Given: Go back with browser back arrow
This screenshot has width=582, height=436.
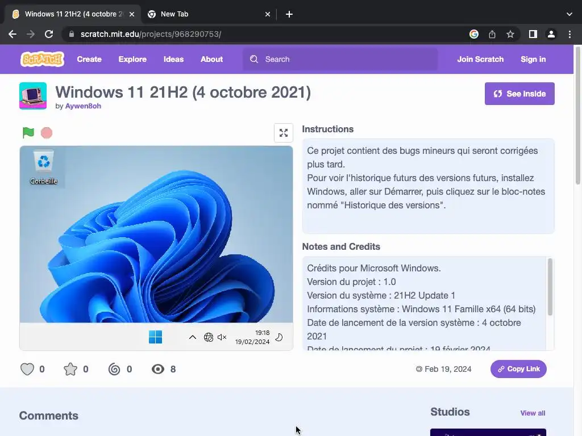Looking at the screenshot, I should (13, 34).
